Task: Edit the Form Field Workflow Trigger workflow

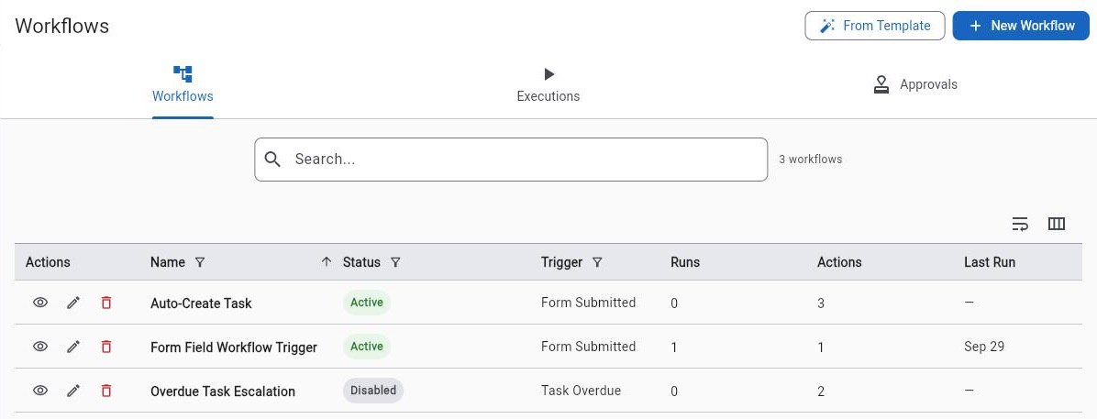Action: pyautogui.click(x=73, y=347)
